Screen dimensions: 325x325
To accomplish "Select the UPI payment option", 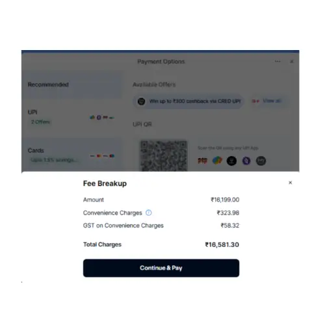I will point(71,117).
